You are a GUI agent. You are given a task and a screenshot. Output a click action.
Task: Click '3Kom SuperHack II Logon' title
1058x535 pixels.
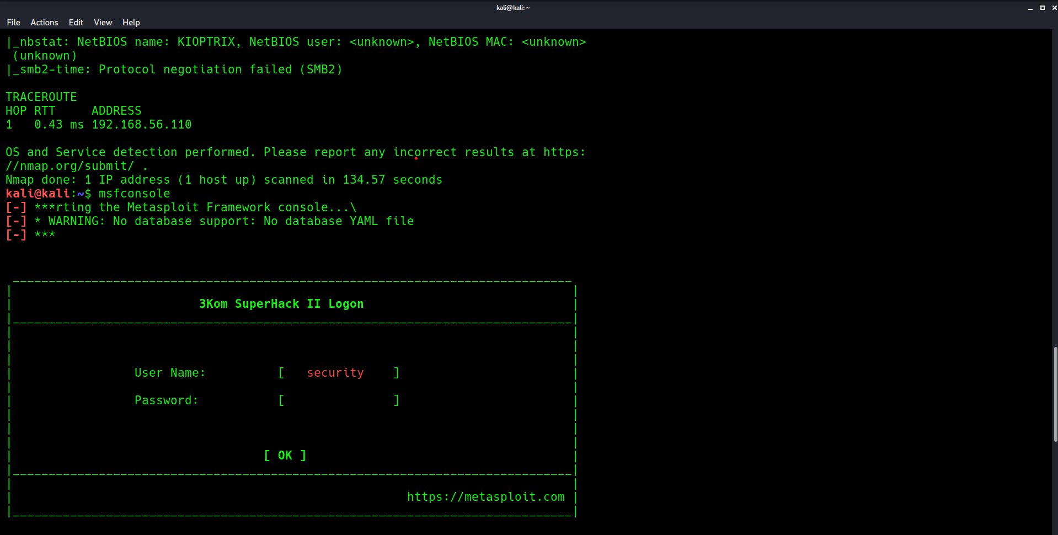pyautogui.click(x=281, y=304)
